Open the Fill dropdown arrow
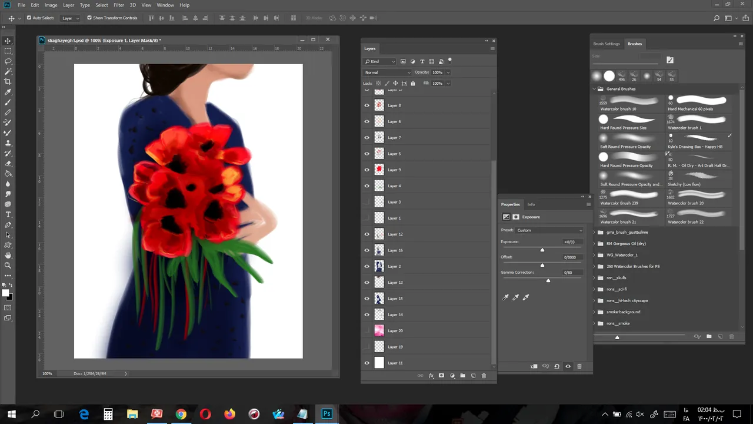 pyautogui.click(x=448, y=83)
